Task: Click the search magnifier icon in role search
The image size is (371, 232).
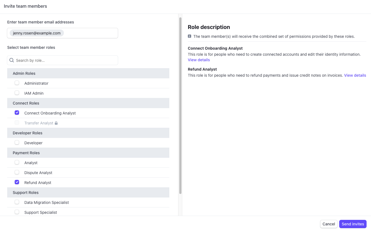Action: pos(12,60)
